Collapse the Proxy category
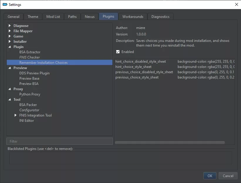This screenshot has height=183, width=241. (x=9, y=89)
